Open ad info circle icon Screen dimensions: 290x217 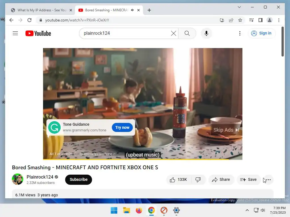click(x=75, y=154)
